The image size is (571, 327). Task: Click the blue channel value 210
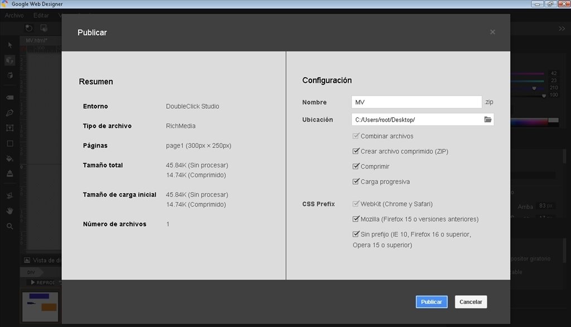(554, 88)
